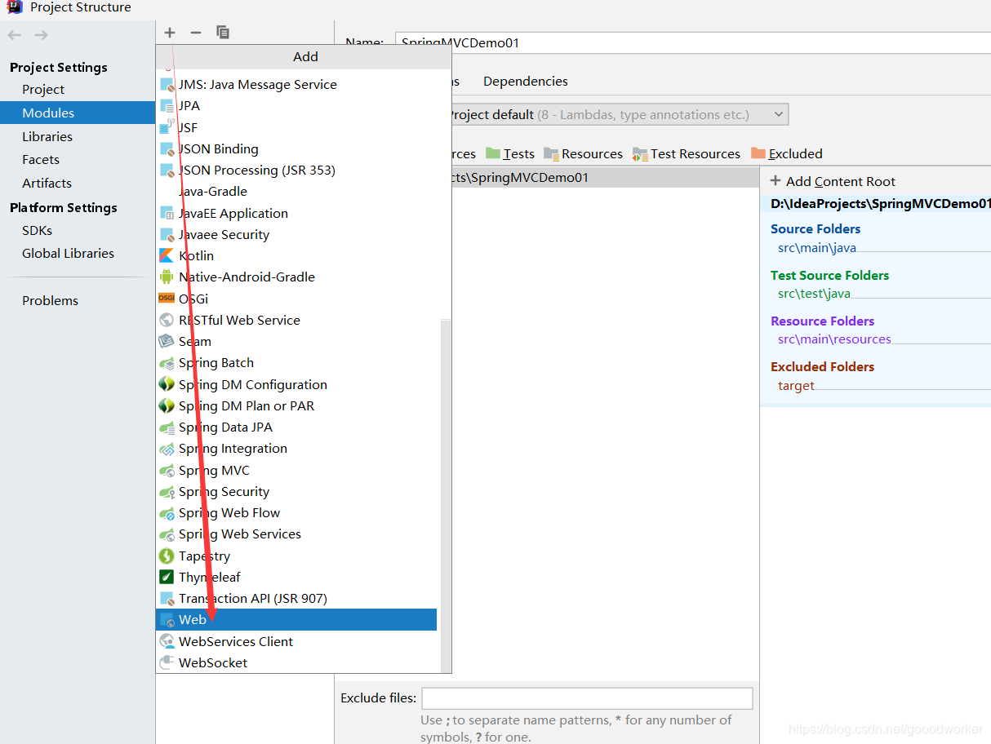This screenshot has height=744, width=991.
Task: Click the forward navigation arrow
Action: click(x=42, y=35)
